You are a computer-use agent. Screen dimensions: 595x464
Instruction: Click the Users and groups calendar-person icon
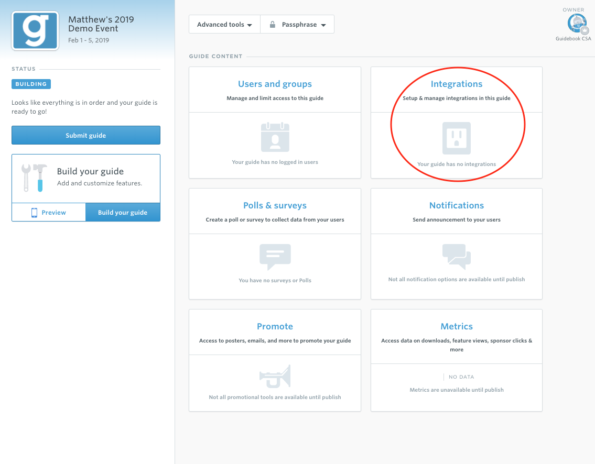pos(275,137)
